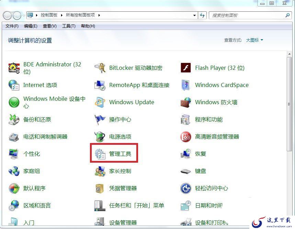Open 家长控制 icon
The width and height of the screenshot is (295, 229).
coord(100,171)
